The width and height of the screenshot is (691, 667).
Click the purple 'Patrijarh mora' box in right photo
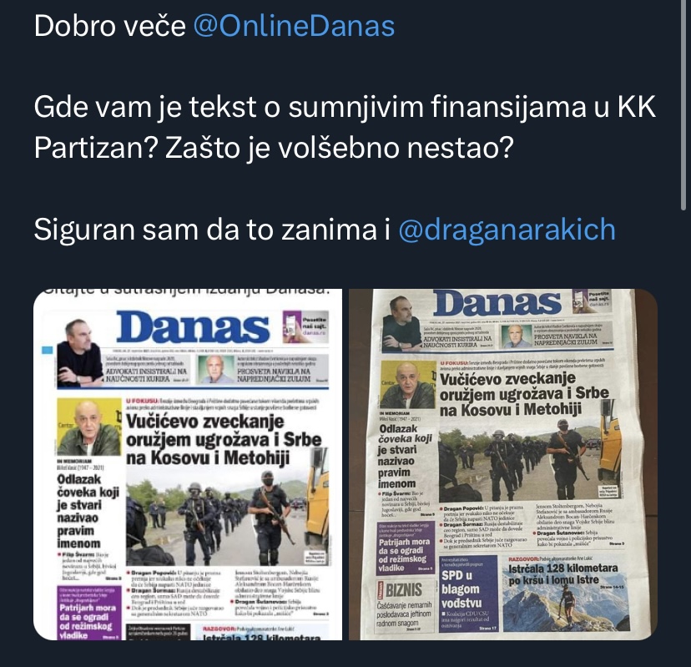[x=406, y=548]
